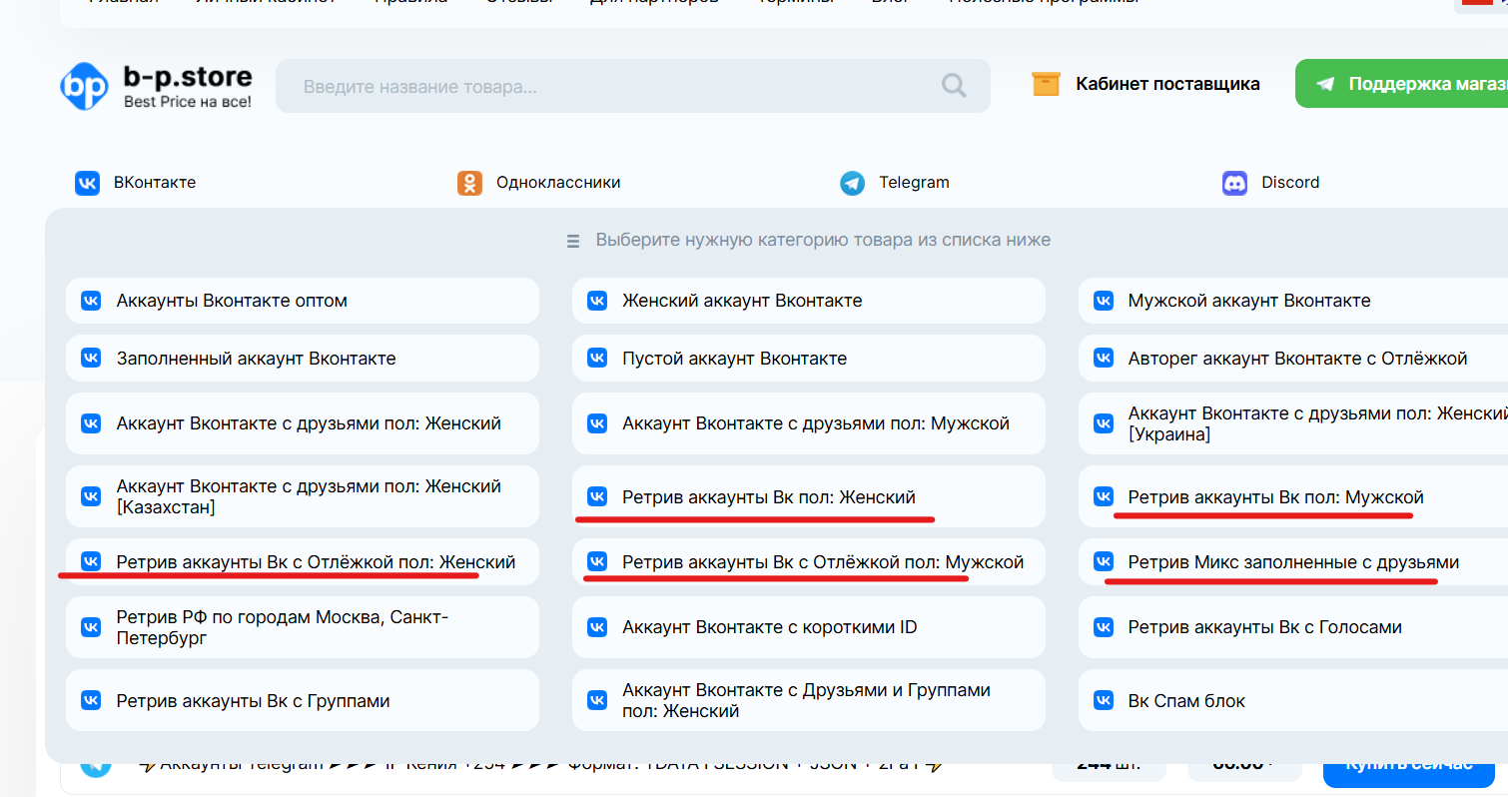Select Аккаунт с друзьями Женский [Казахстан]

[303, 496]
